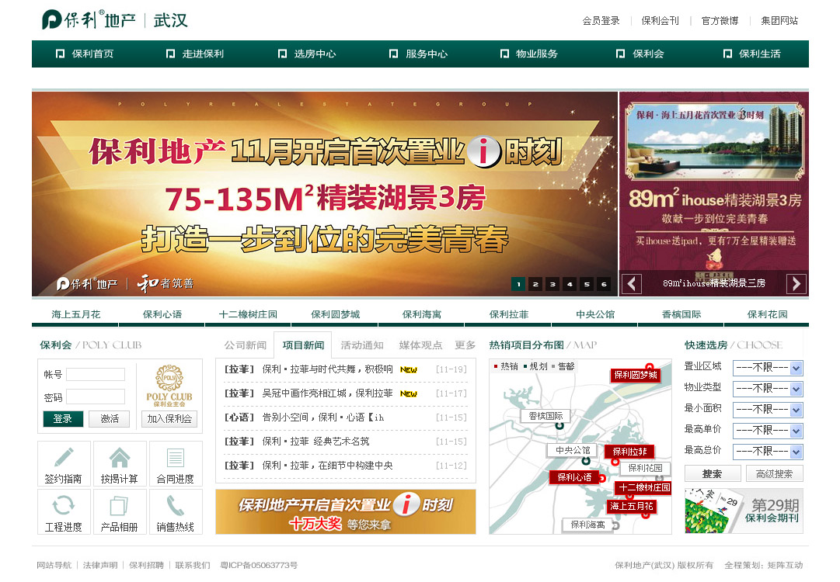Screen dimensions: 840x582
Task: Open 保利生活 navigation item
Action: [751, 54]
